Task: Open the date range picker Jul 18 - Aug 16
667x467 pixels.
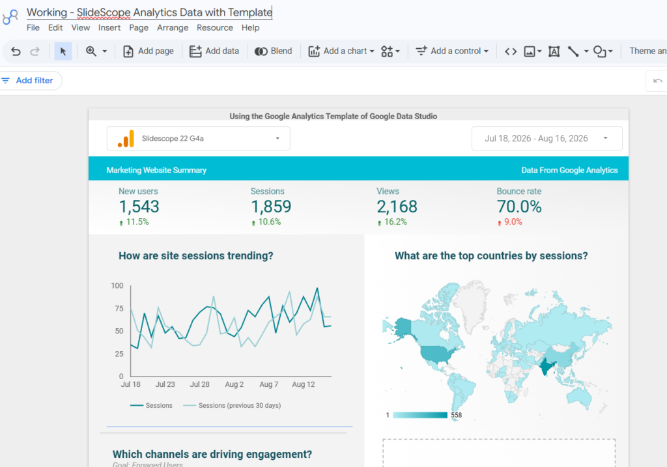Action: pyautogui.click(x=546, y=138)
